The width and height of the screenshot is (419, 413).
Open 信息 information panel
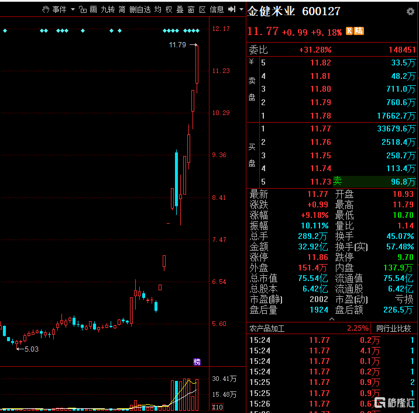[217, 9]
